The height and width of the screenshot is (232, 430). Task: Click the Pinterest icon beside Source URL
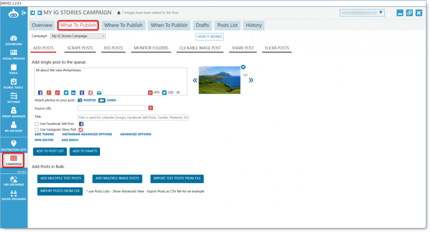tap(151, 108)
